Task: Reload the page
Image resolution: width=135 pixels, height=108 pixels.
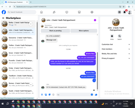Action: [10, 7]
